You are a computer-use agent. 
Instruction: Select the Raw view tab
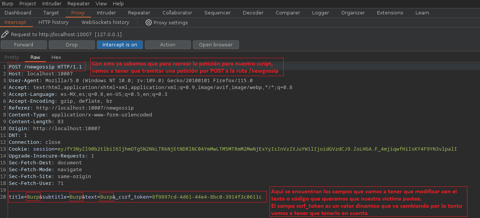pos(35,57)
